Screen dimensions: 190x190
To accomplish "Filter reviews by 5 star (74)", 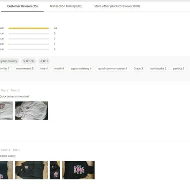I will pyautogui.click(x=29, y=61).
